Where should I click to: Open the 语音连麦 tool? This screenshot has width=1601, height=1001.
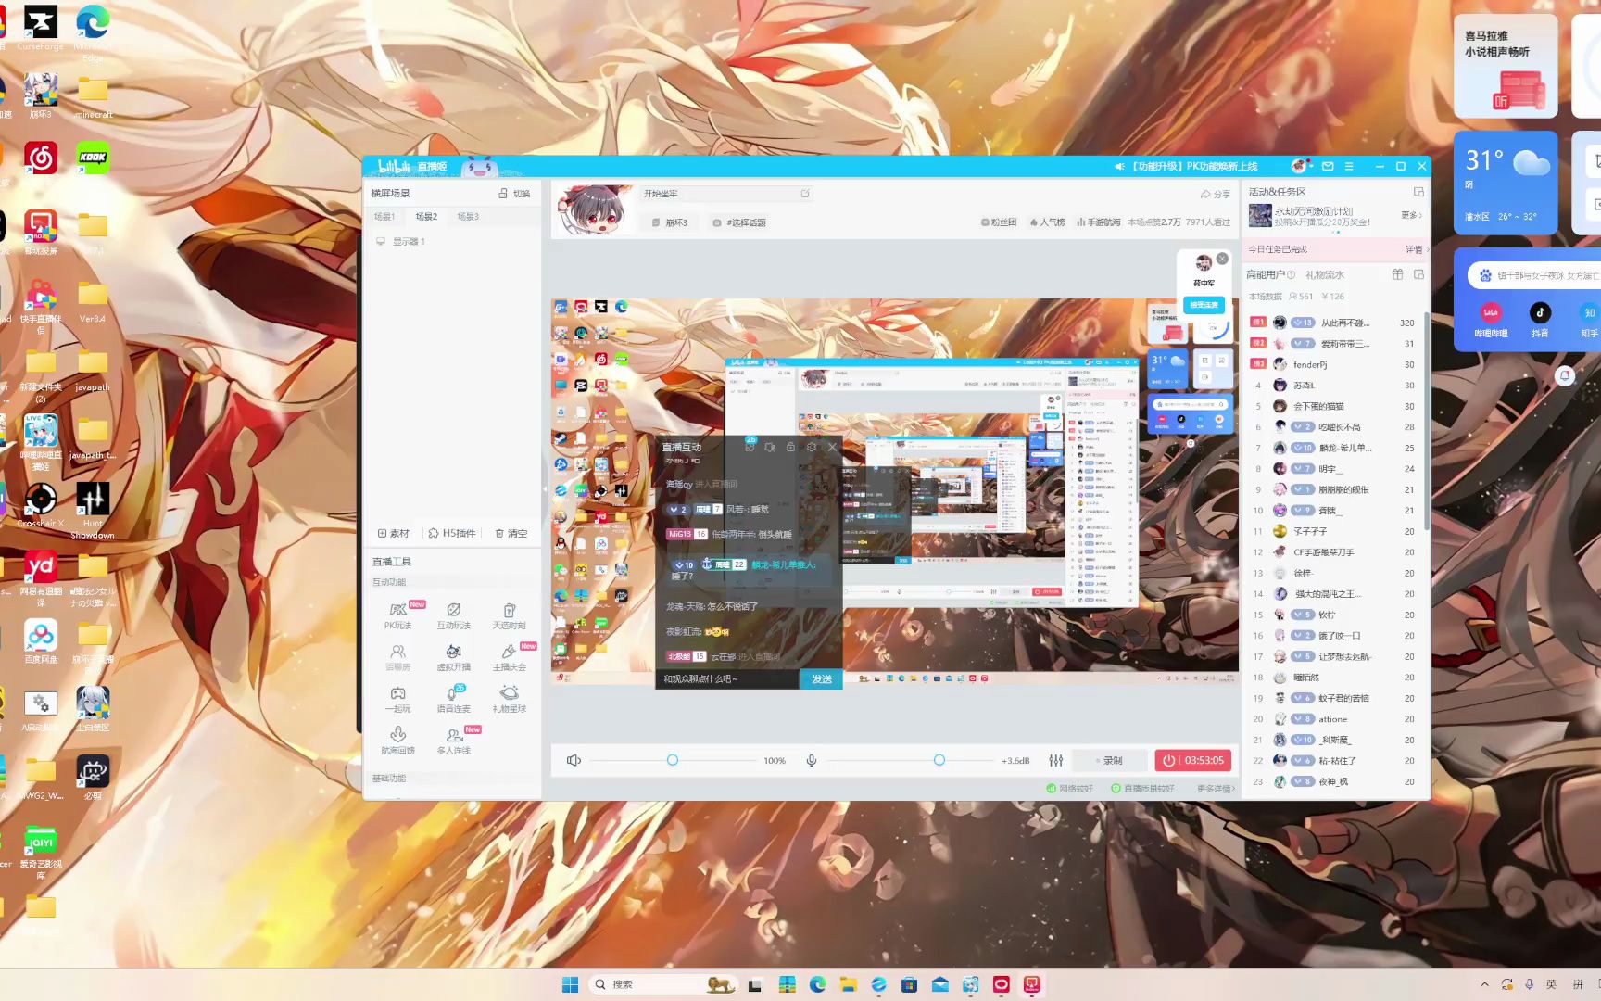pyautogui.click(x=453, y=699)
